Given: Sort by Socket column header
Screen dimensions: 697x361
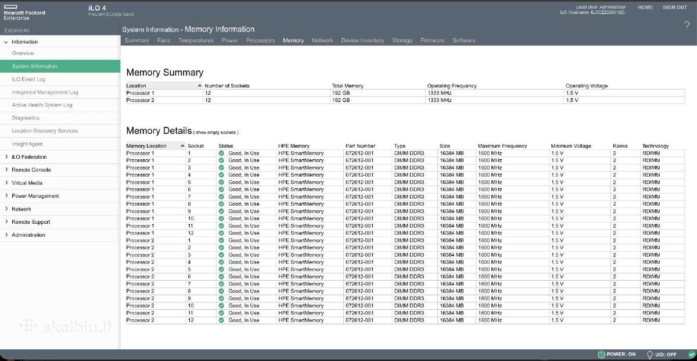Looking at the screenshot, I should tap(196, 146).
